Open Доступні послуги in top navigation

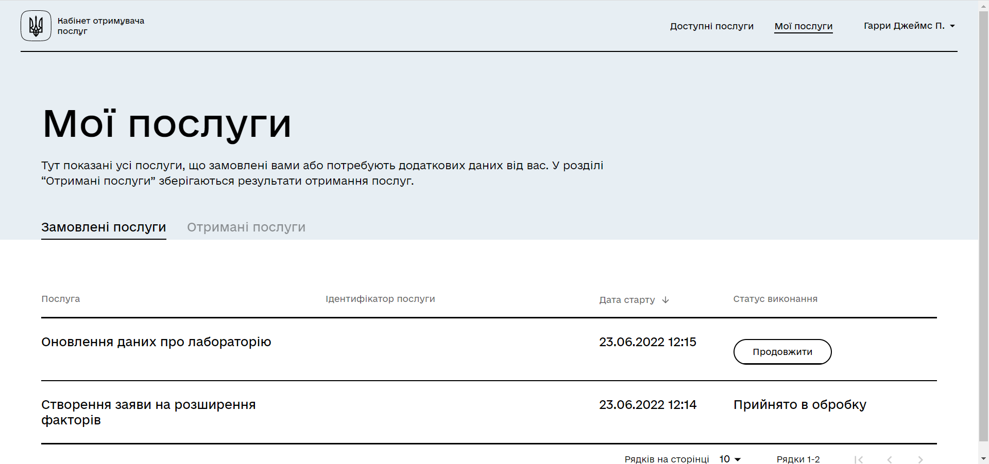711,26
